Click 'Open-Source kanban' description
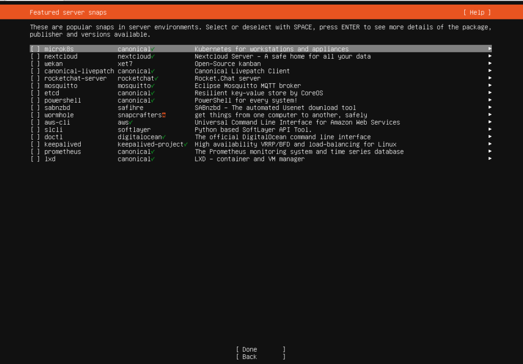 [228, 64]
